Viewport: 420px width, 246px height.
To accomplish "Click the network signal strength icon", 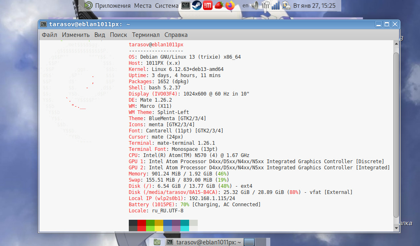I will pos(276,6).
